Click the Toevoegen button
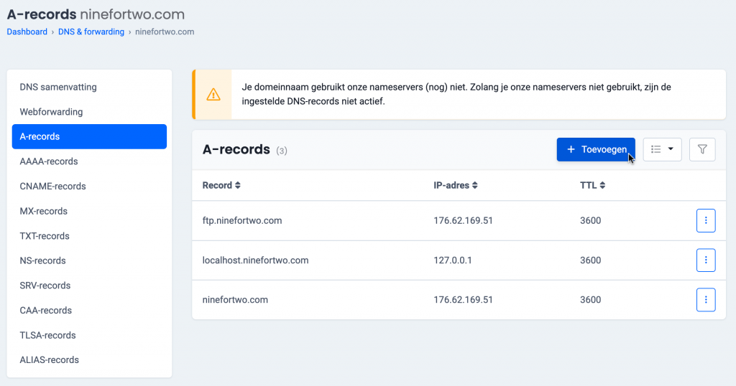736x386 pixels. pyautogui.click(x=596, y=149)
